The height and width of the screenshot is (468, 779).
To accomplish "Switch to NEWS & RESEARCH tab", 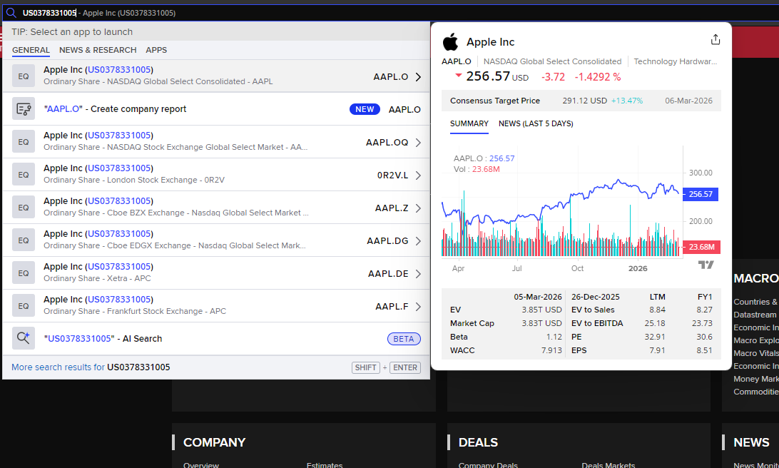I will coord(98,50).
